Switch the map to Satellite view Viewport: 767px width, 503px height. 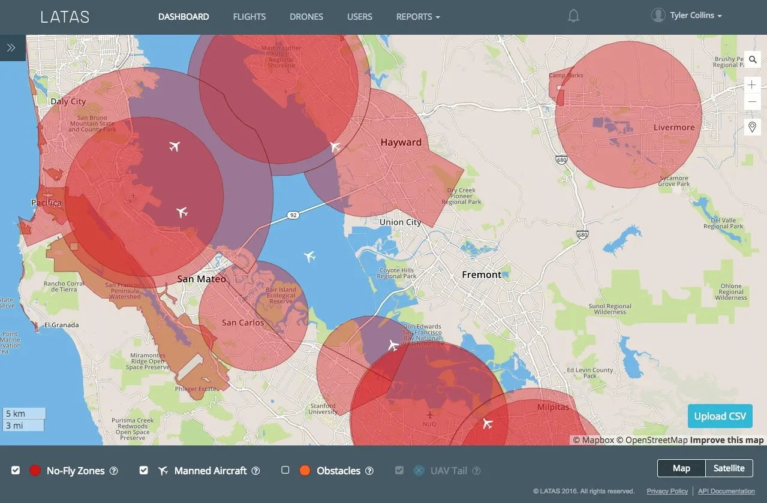(x=729, y=468)
